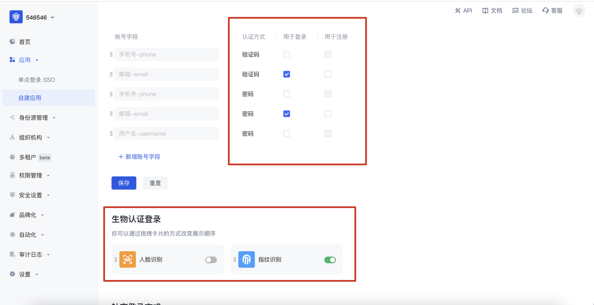Viewport: 594px width, 305px height.
Task: Collapse the 应用 menu section
Action: [x=36, y=59]
